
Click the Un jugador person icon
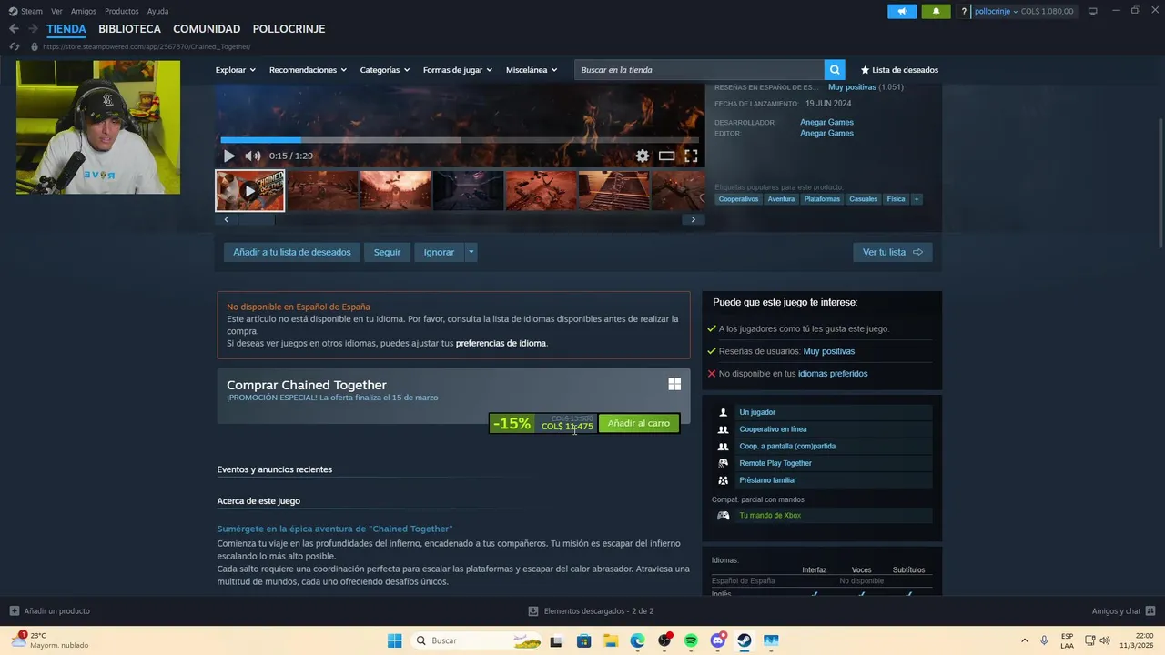point(723,412)
